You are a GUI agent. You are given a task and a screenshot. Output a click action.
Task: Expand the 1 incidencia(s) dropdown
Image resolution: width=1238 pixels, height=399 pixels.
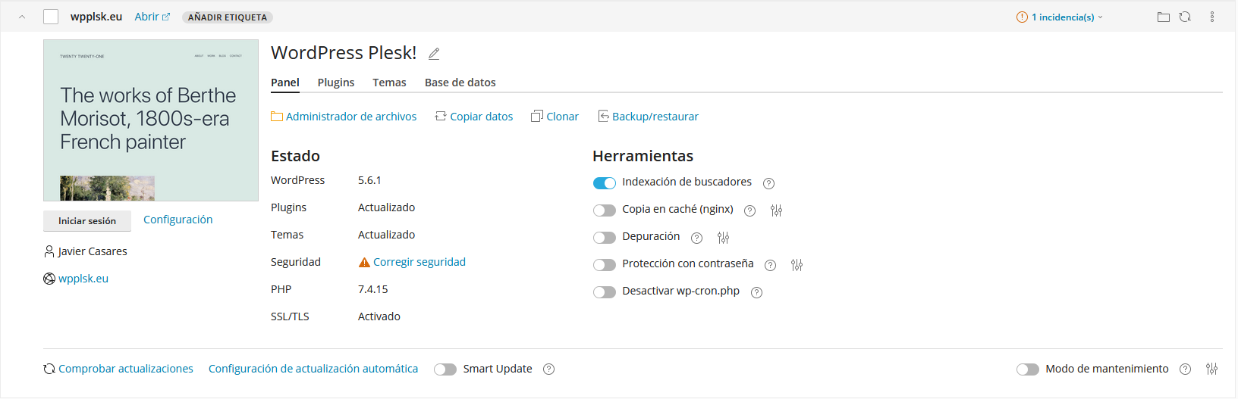point(1060,17)
